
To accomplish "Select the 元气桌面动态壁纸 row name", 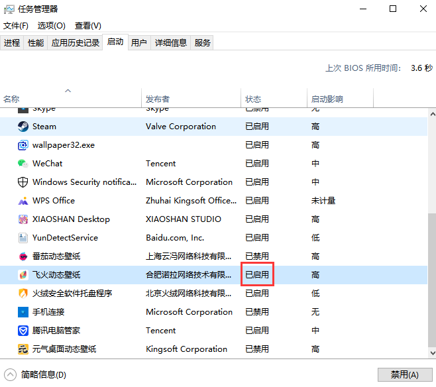I will point(64,349).
